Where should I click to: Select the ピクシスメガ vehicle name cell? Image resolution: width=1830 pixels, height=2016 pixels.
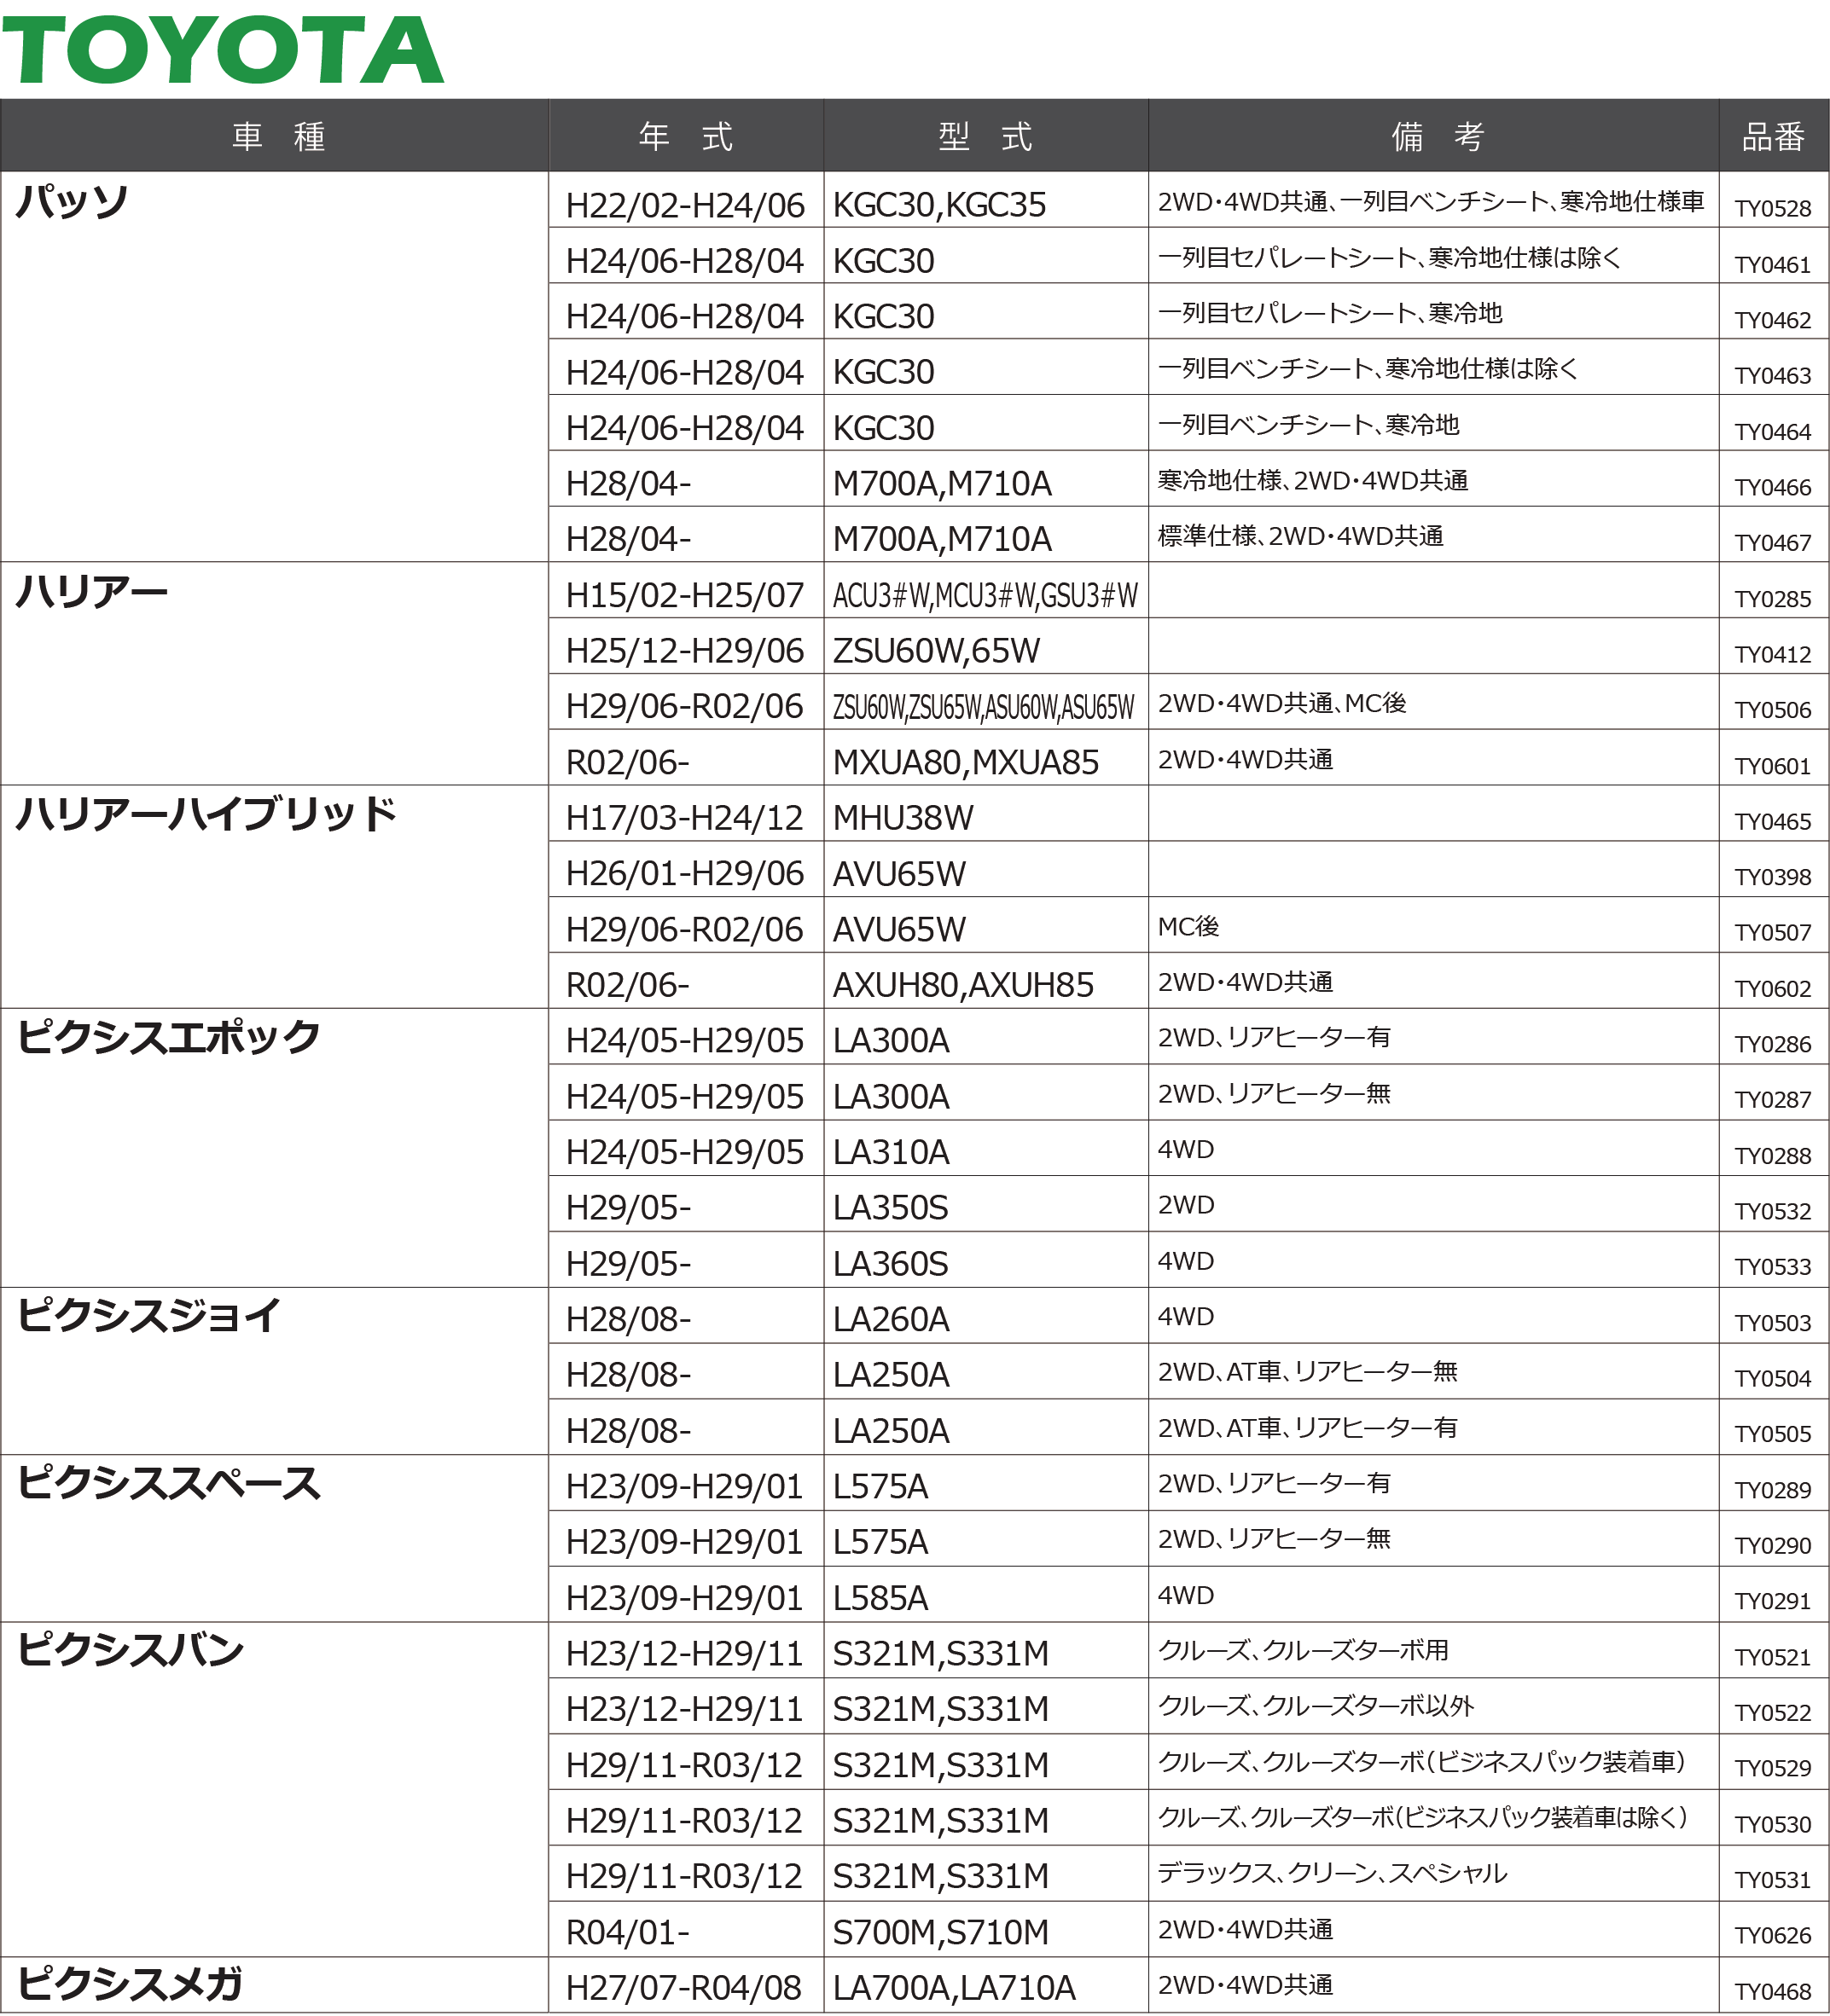click(x=130, y=1983)
